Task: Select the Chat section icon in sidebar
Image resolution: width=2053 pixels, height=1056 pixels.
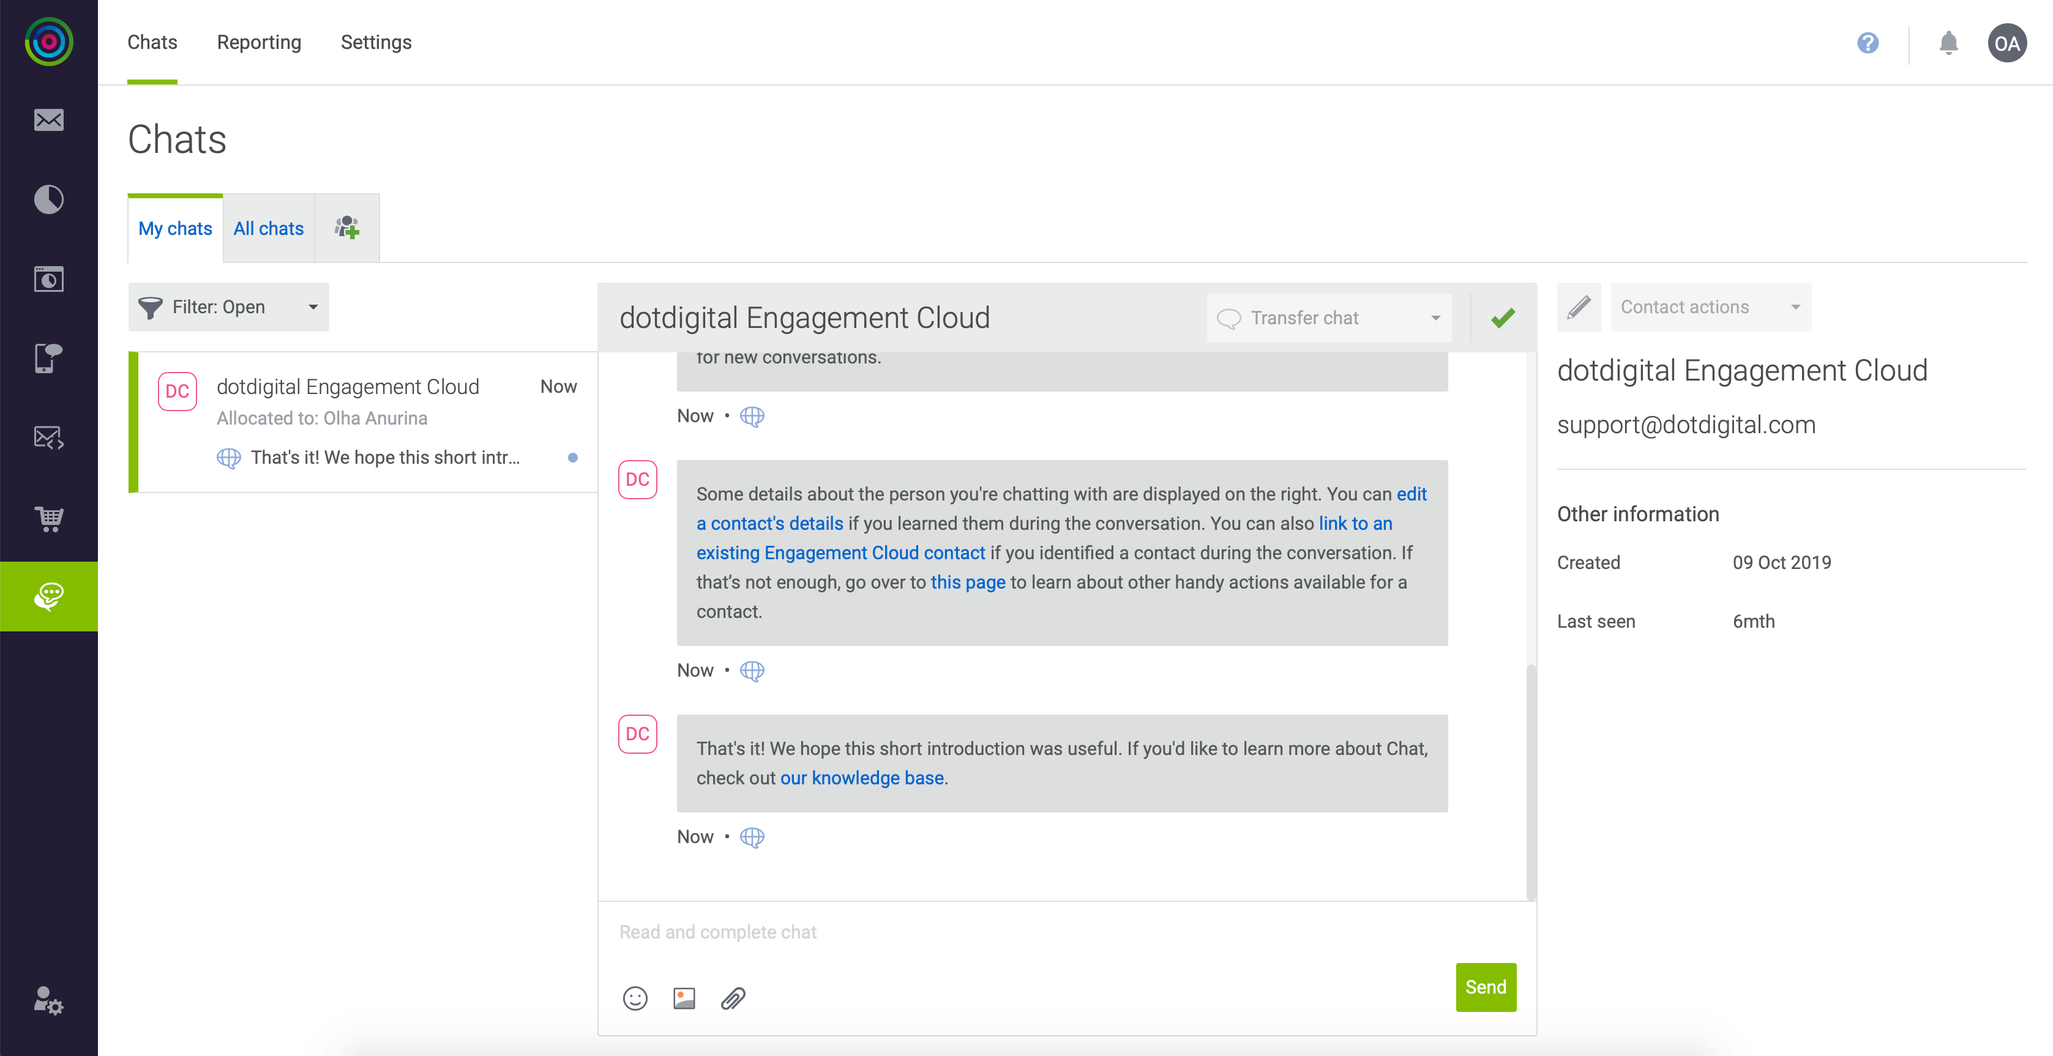Action: (48, 597)
